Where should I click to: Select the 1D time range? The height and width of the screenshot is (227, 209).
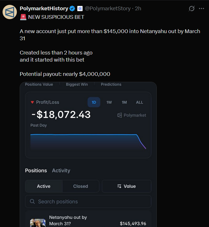(x=94, y=102)
